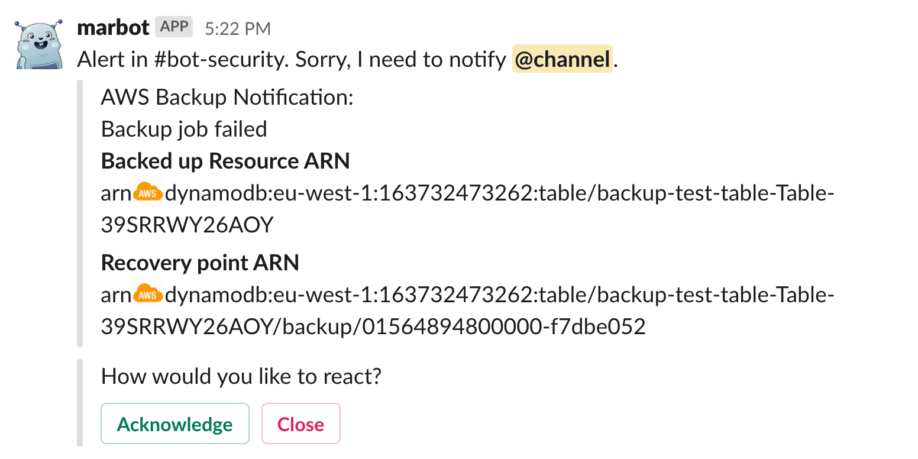Click the 'How would you like to react?' prompt
The image size is (918, 459).
(x=241, y=376)
